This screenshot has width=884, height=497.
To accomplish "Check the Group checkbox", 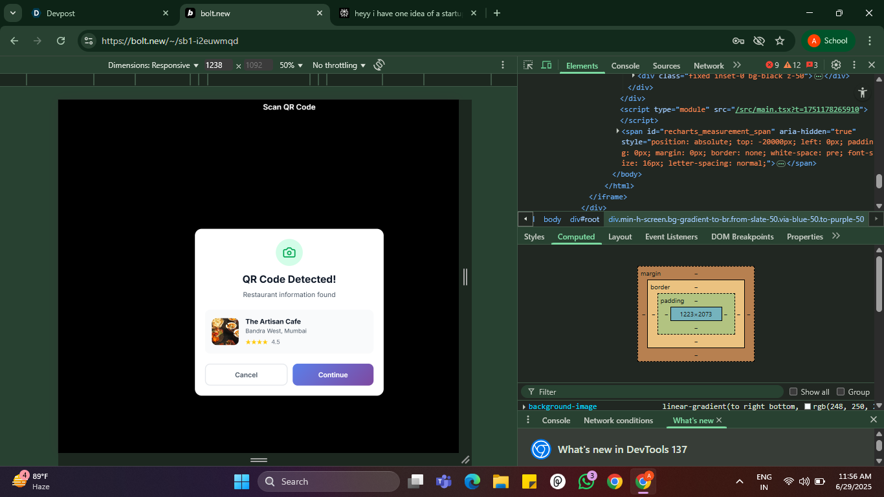I will tap(841, 392).
